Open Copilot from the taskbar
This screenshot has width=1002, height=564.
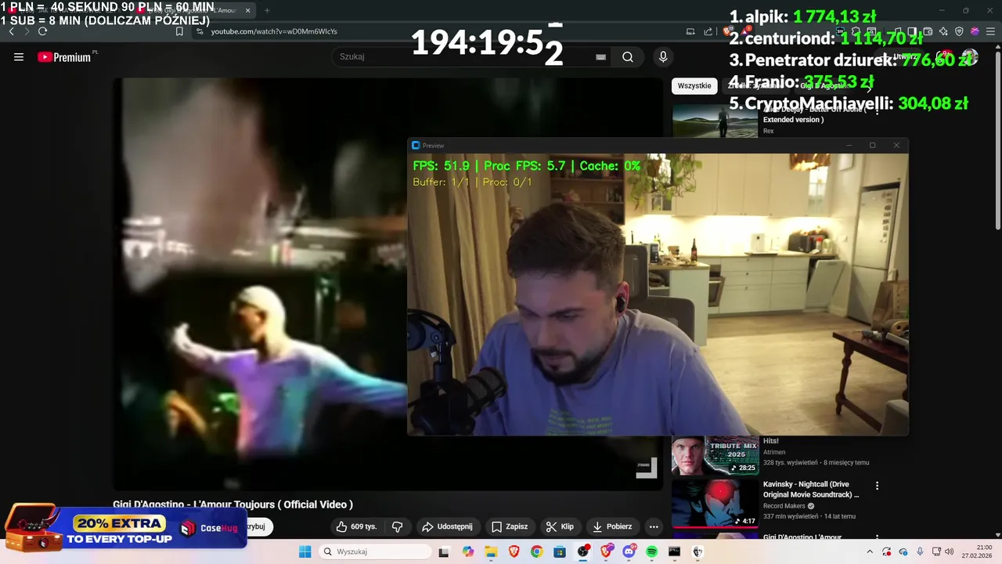pos(468,551)
